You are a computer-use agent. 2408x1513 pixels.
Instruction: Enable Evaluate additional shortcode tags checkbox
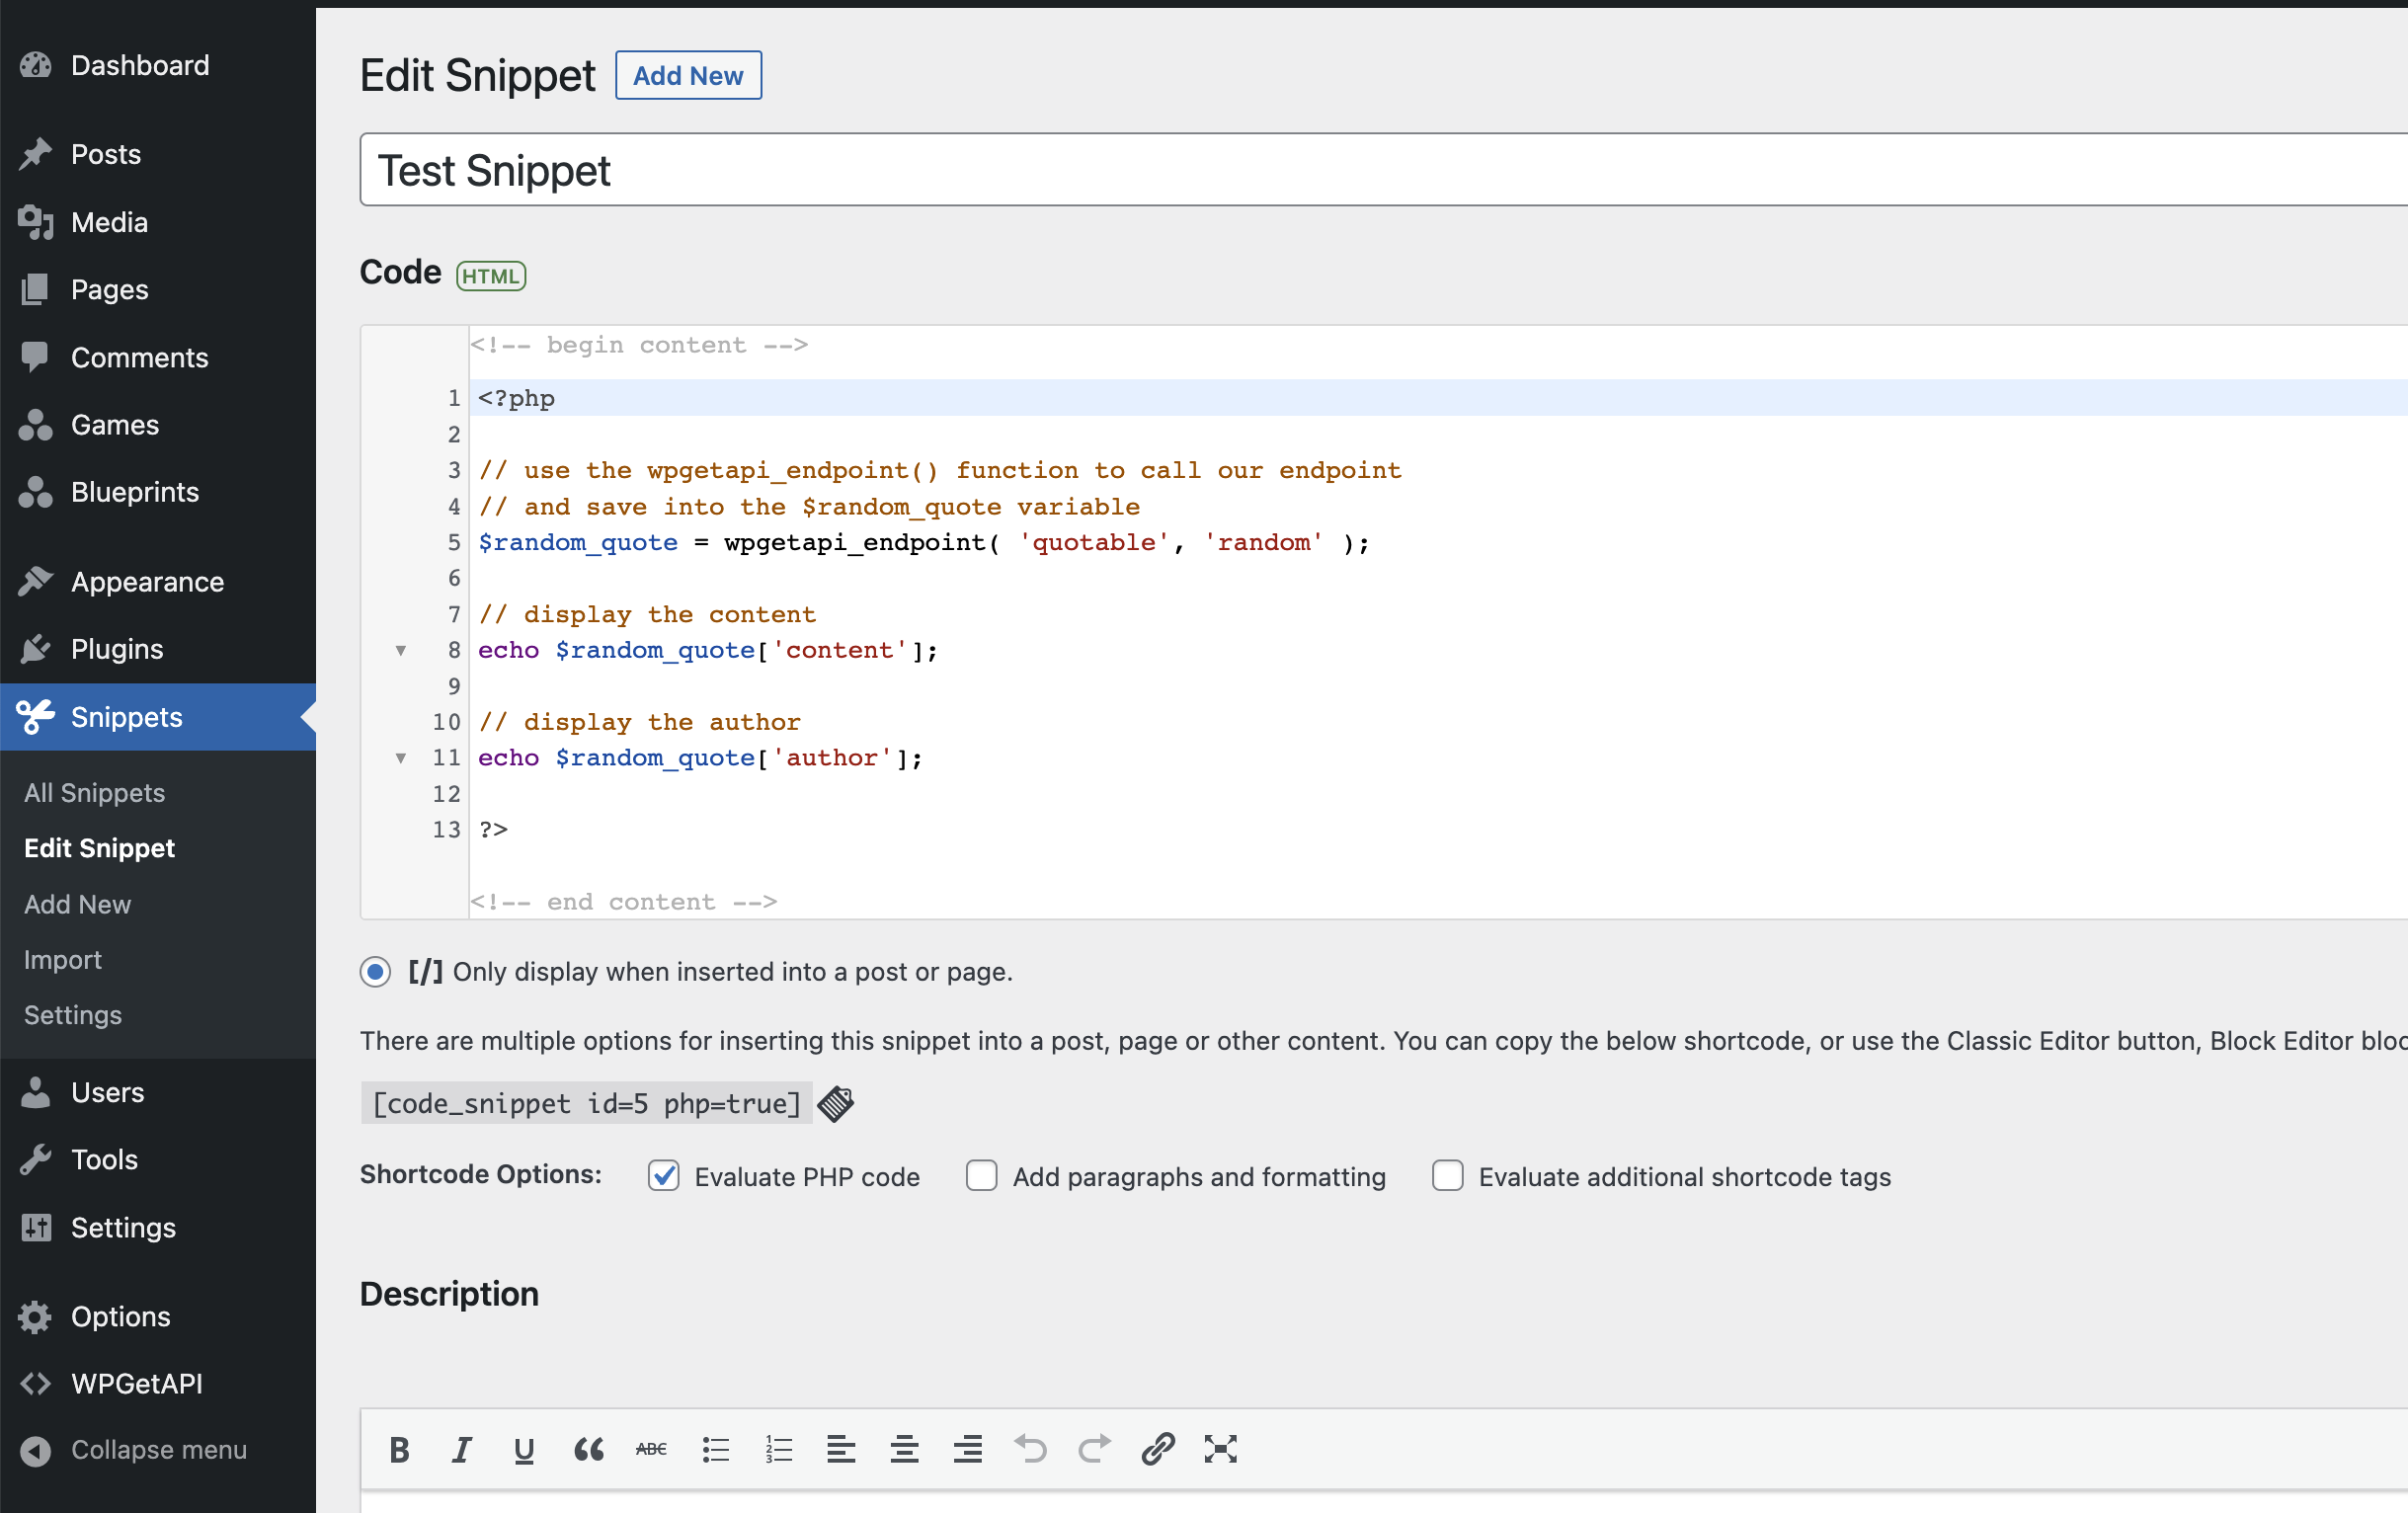coord(1448,1176)
